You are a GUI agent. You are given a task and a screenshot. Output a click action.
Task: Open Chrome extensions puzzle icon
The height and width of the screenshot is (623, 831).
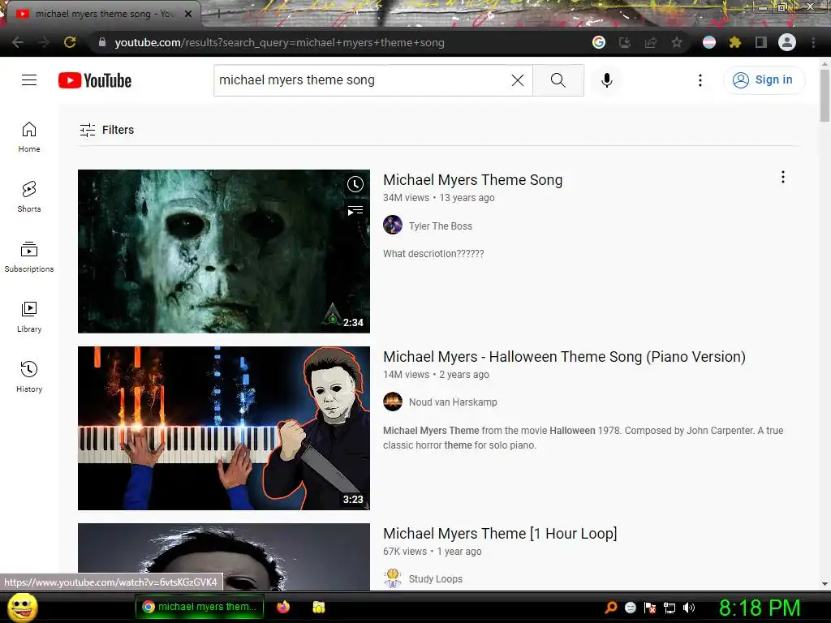click(734, 42)
